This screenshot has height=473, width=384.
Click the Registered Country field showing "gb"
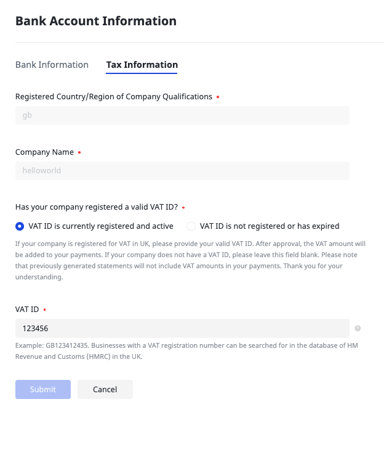(182, 115)
